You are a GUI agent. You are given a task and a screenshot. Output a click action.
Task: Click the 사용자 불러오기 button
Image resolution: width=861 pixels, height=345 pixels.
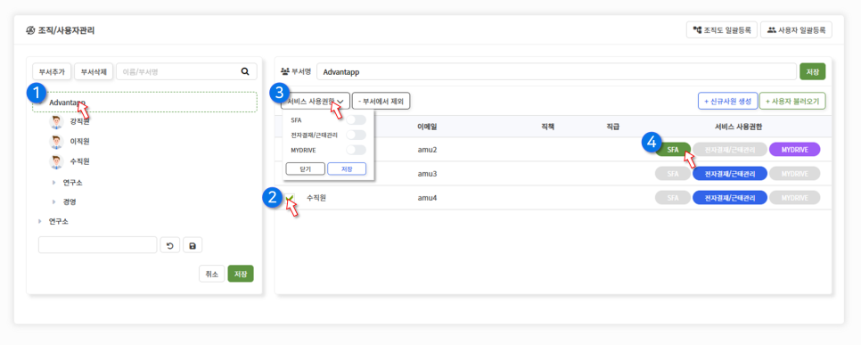(793, 101)
